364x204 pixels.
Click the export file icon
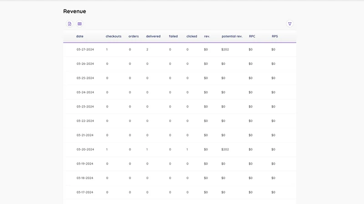70,24
